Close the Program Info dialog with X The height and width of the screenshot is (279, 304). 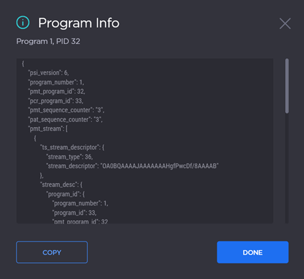285,24
